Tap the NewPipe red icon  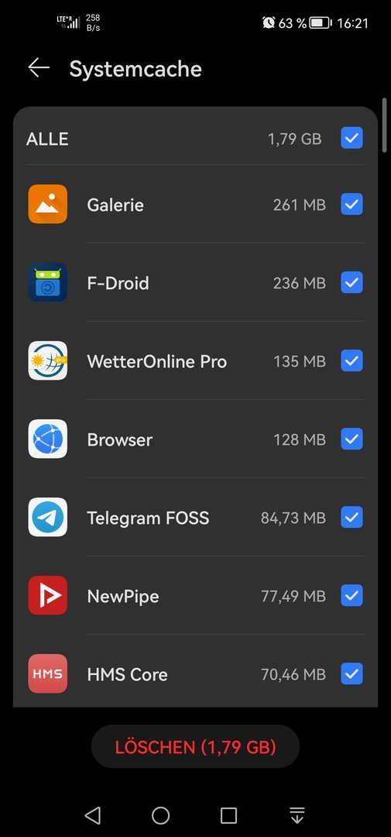[48, 596]
